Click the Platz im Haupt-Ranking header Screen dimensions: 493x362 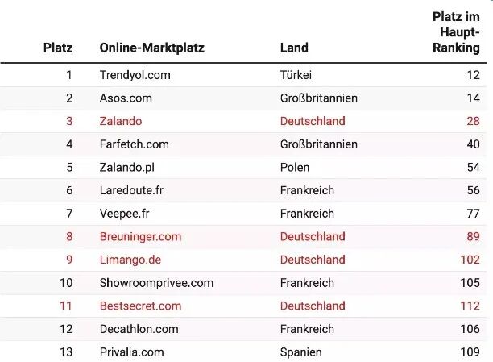(456, 32)
